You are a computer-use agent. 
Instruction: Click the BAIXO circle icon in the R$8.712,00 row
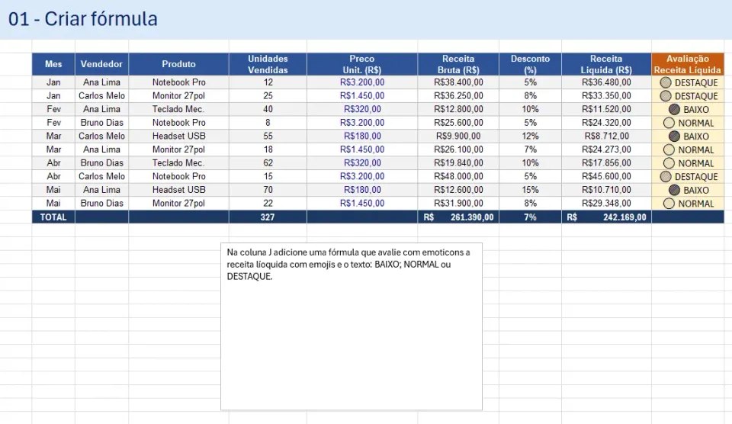(674, 137)
